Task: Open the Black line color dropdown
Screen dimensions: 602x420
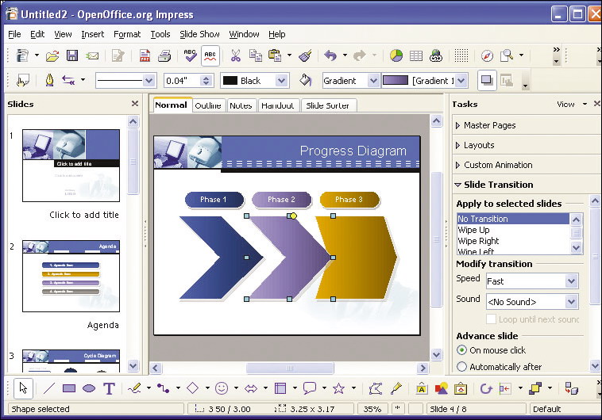Action: click(x=281, y=81)
